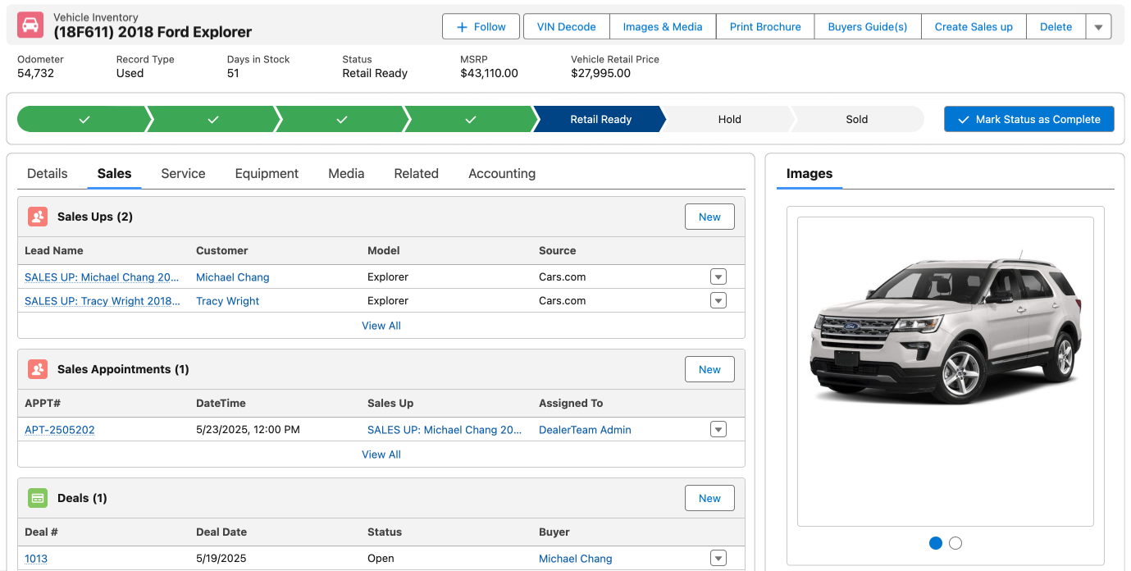Click the fourth completed green path stage
Screen dimensions: 1131x571
[471, 119]
